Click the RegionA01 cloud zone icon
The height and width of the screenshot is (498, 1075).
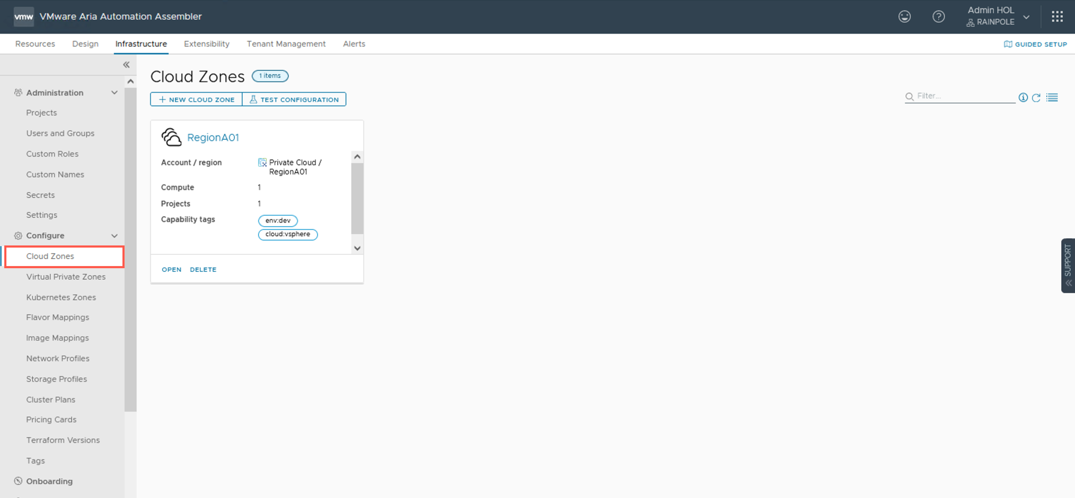[x=171, y=137]
